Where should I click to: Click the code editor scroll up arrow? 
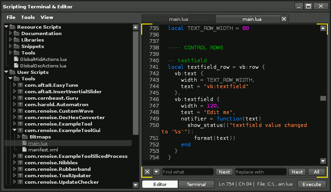tap(323, 28)
